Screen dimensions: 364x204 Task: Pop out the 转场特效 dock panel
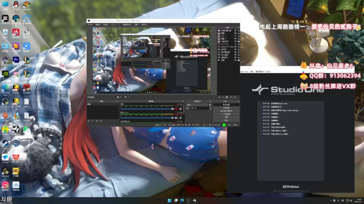point(210,101)
